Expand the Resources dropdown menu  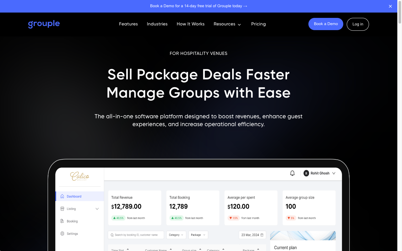pos(227,24)
